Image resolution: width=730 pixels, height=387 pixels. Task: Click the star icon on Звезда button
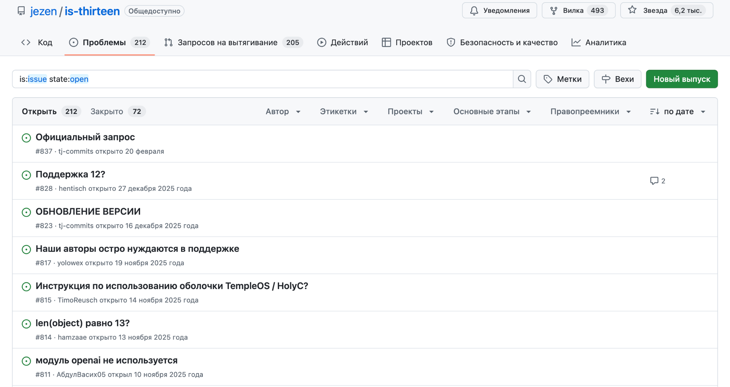point(632,10)
